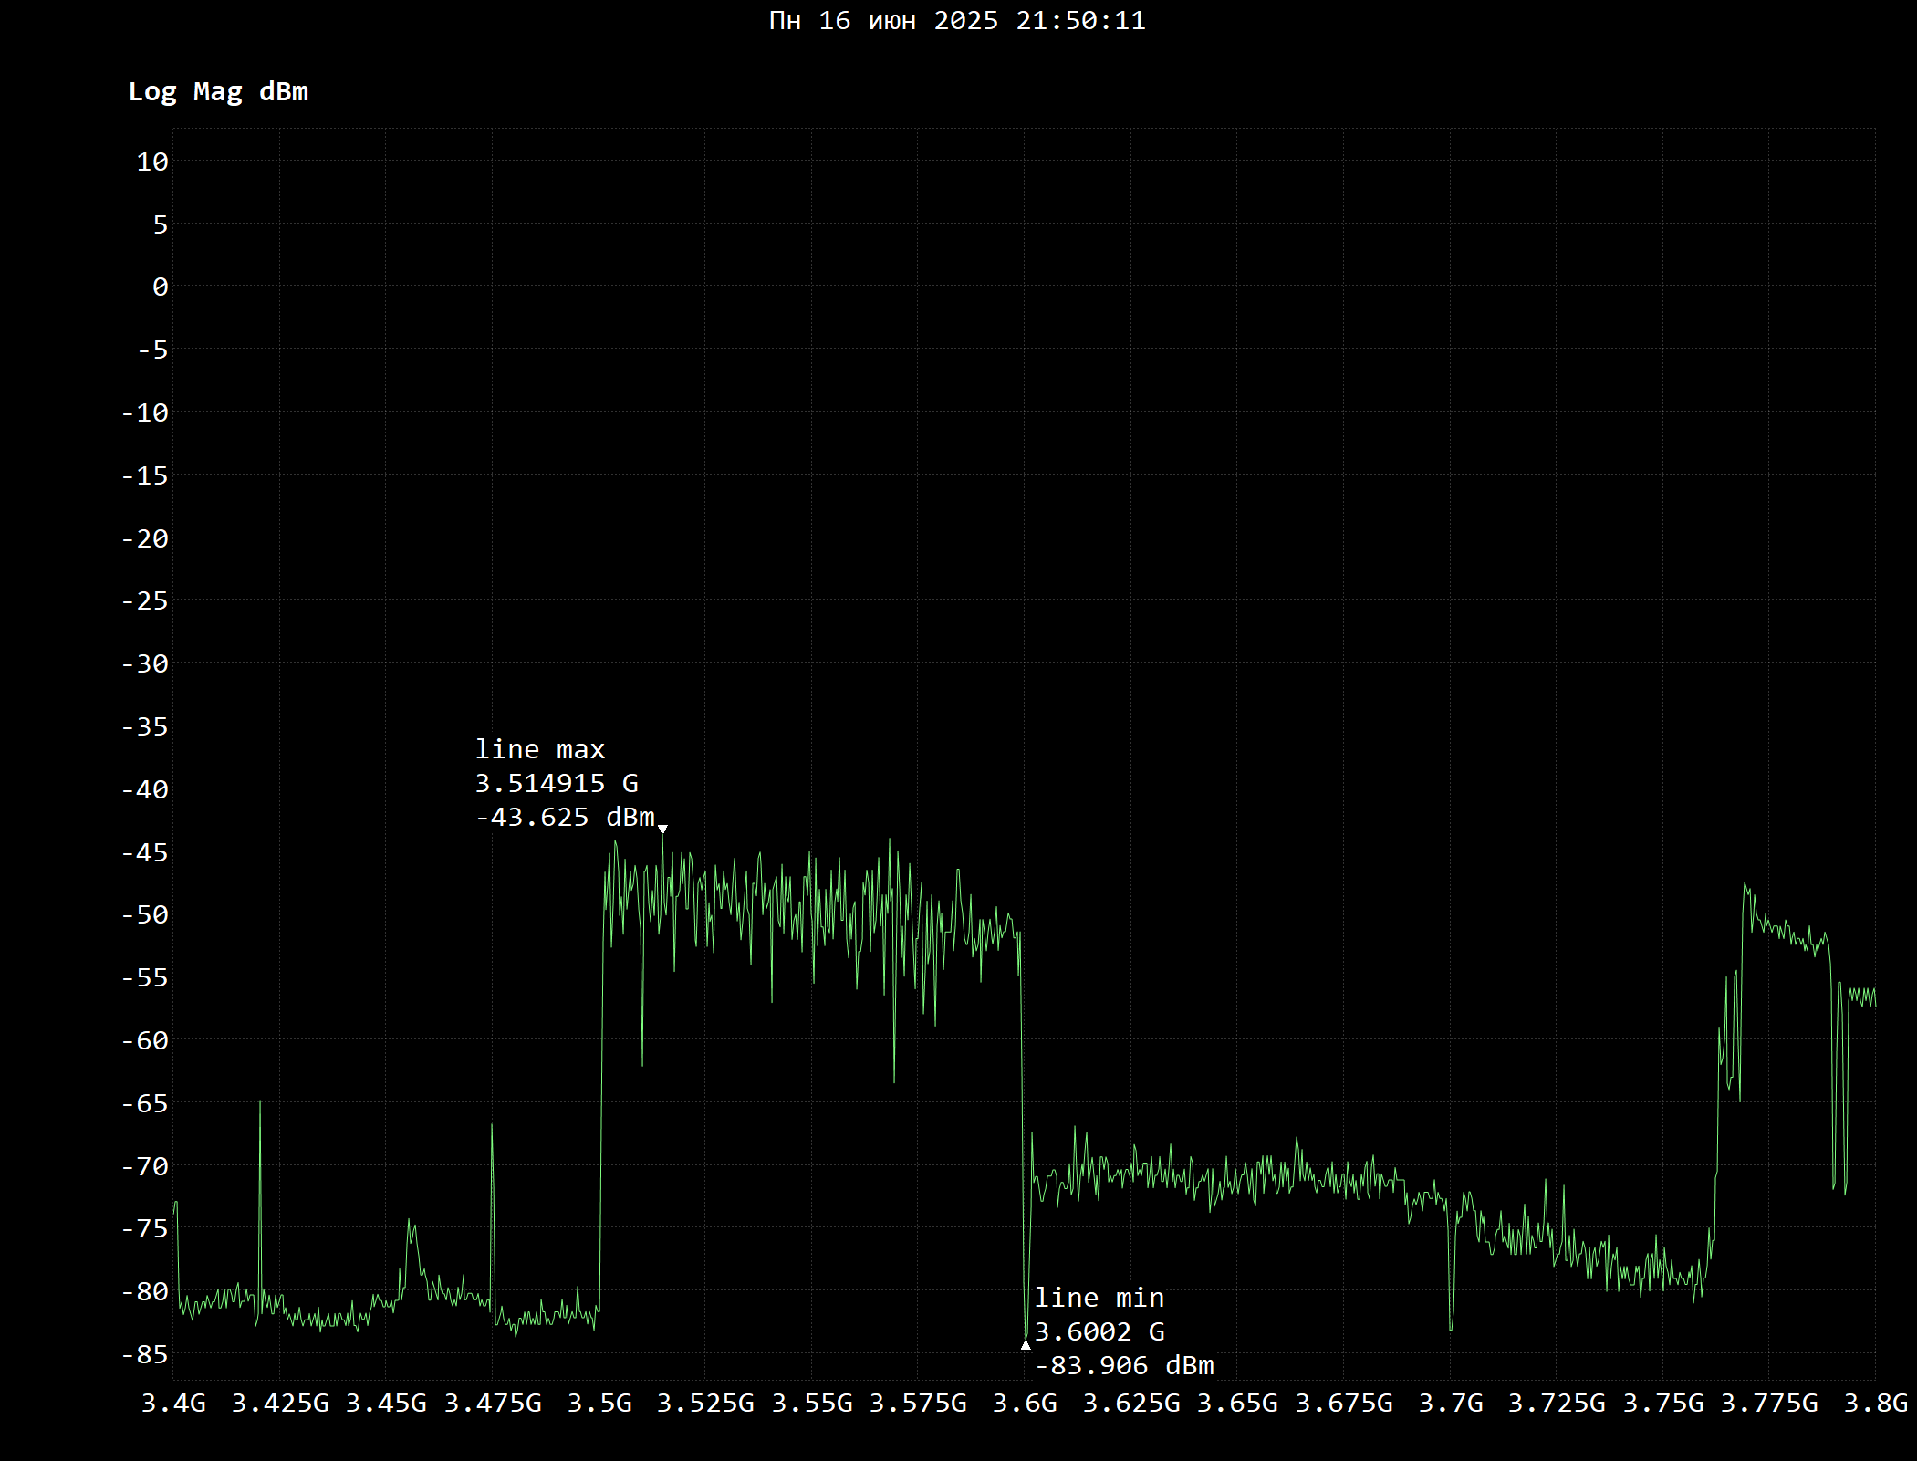Click the 3.425G x-axis tick label
This screenshot has width=1917, height=1461.
[280, 1403]
